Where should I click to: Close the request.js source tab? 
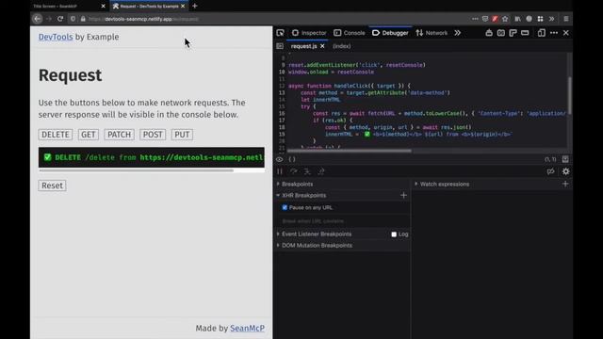pyautogui.click(x=322, y=46)
